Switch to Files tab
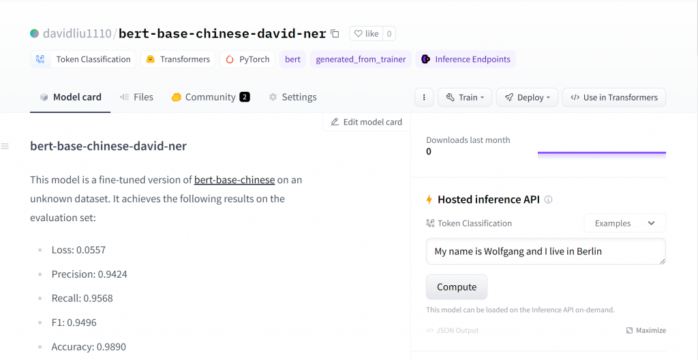The height and width of the screenshot is (360, 698). click(136, 97)
